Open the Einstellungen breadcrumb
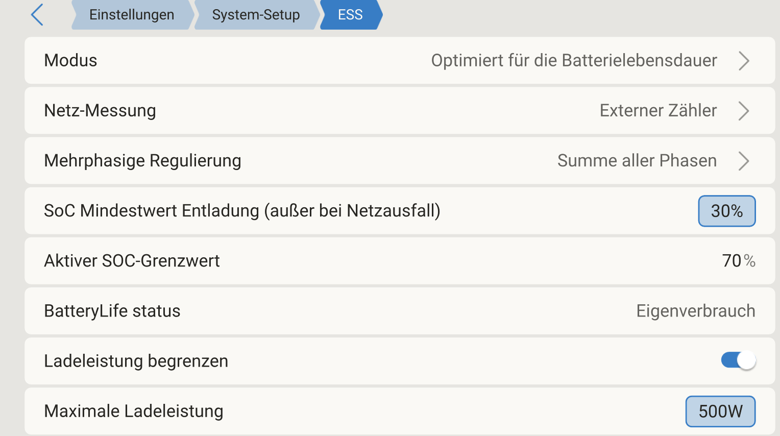Viewport: 780px width, 436px height. (132, 15)
